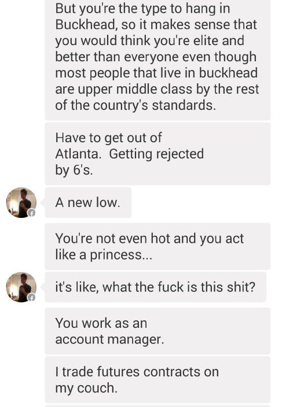Click 'Getting rejected' text in the Atlanta message
This screenshot has height=407, width=304.
coord(156,154)
